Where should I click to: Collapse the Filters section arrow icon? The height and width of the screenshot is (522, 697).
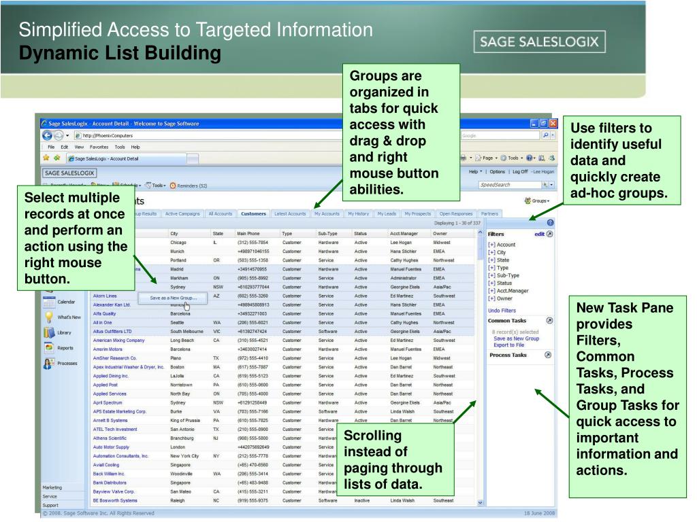pos(550,234)
